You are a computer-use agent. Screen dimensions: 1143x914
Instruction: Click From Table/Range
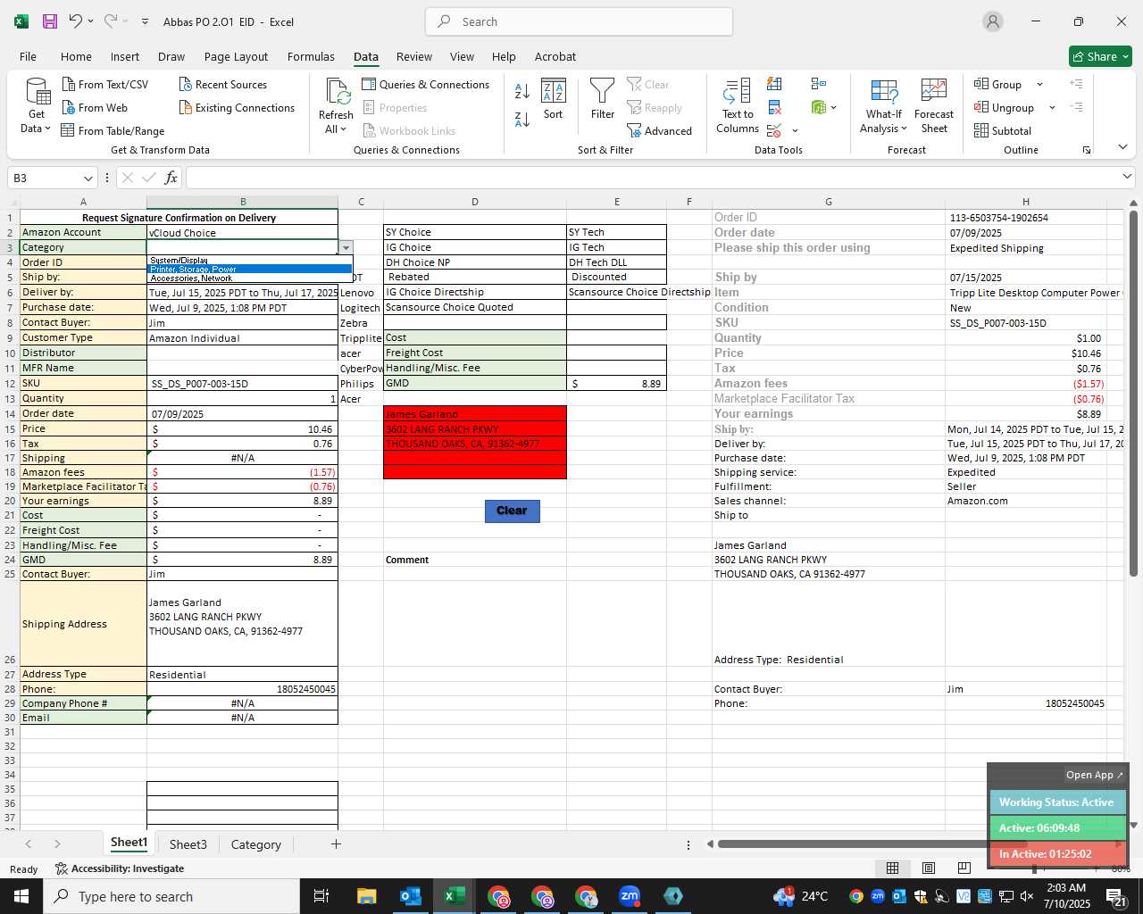(113, 130)
